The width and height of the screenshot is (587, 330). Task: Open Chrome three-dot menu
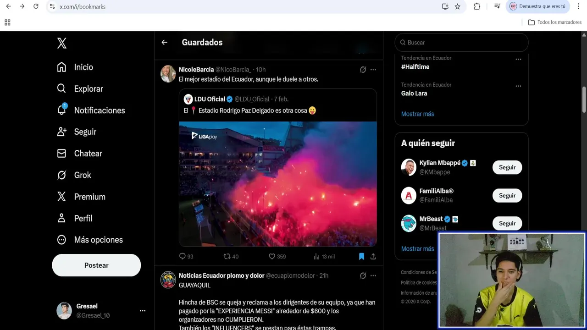(578, 6)
